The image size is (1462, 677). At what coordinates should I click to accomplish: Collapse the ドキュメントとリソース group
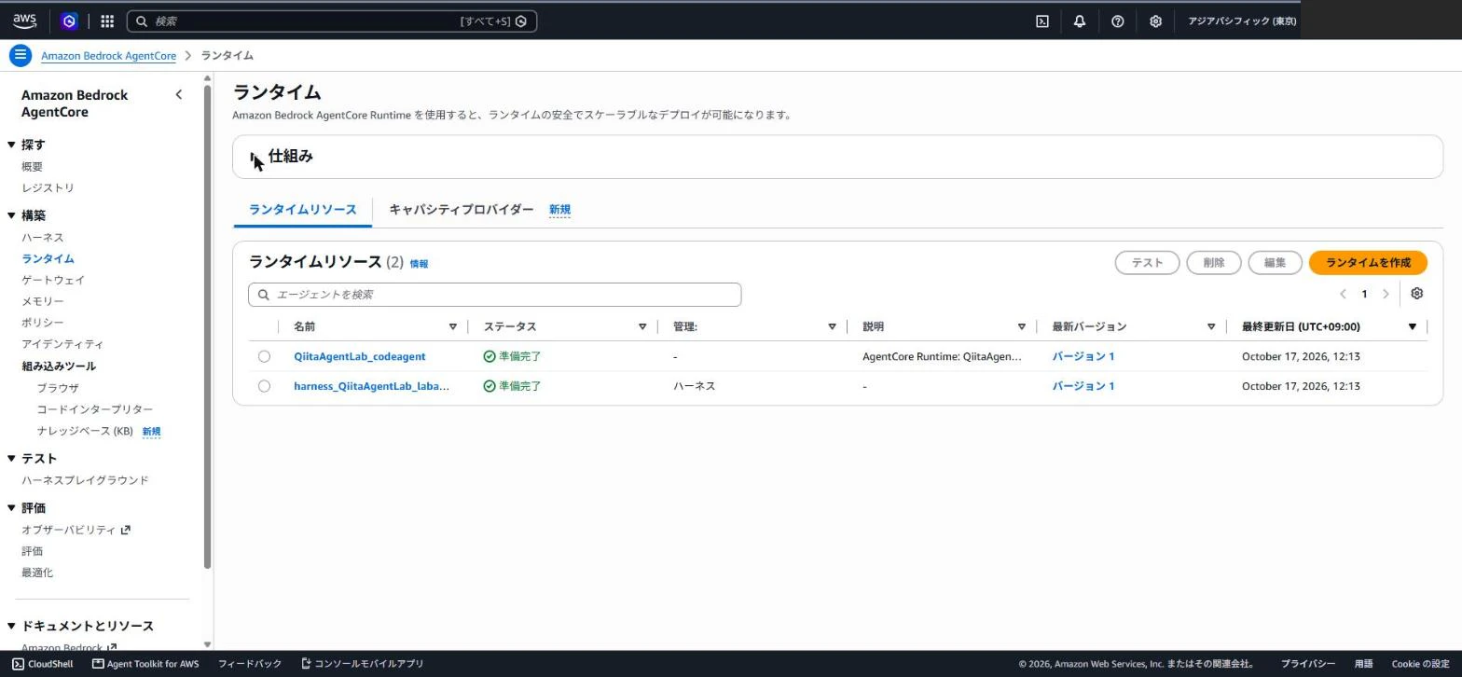click(x=11, y=626)
